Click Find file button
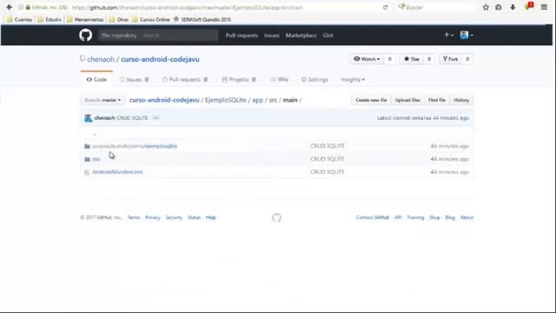Screen dimensions: 556x313 tap(437, 100)
